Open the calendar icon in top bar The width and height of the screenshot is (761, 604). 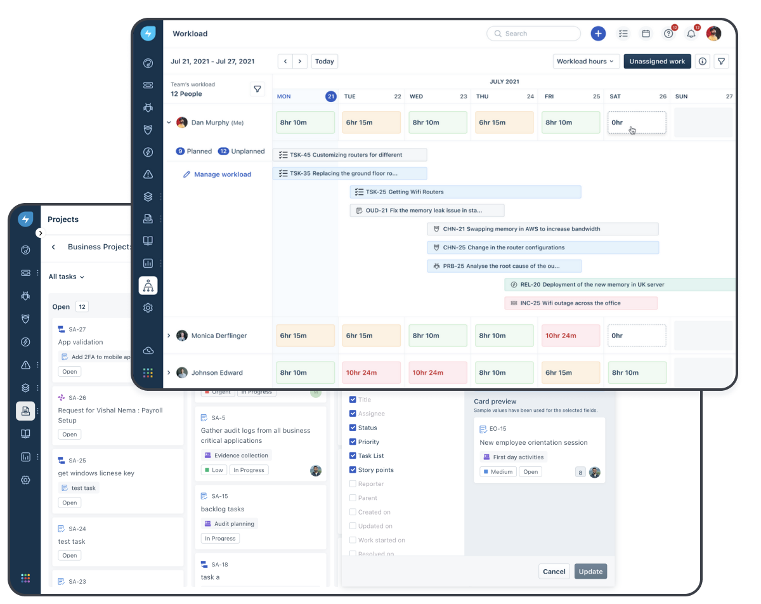[646, 34]
